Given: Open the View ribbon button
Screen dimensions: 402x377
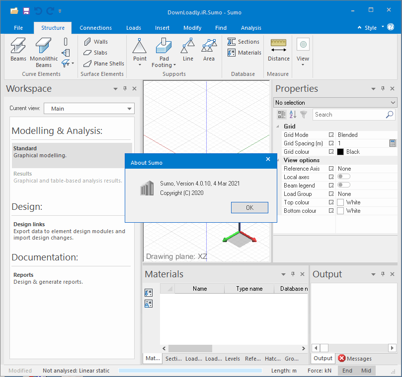Looking at the screenshot, I should [303, 51].
